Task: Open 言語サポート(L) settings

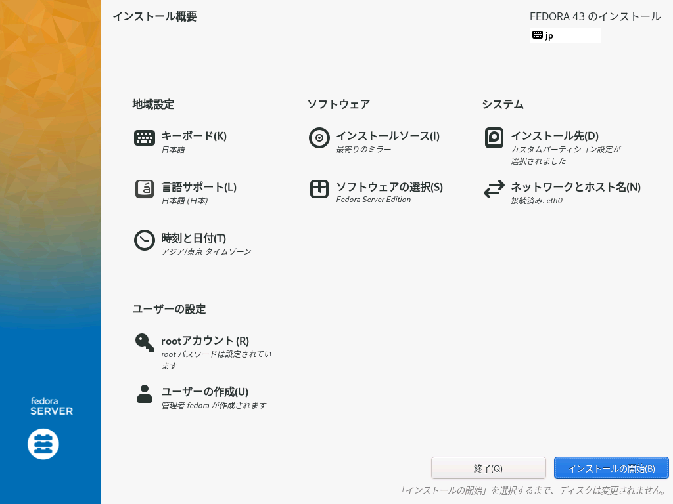Action: pyautogui.click(x=198, y=187)
